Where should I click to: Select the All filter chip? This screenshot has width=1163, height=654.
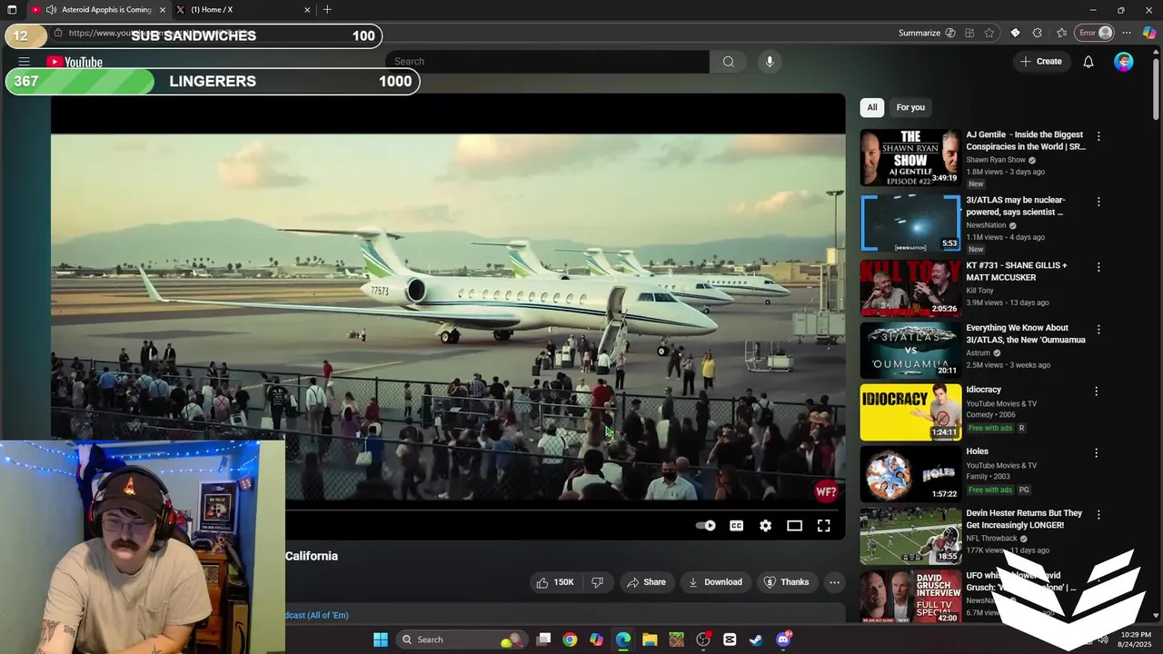(x=871, y=107)
